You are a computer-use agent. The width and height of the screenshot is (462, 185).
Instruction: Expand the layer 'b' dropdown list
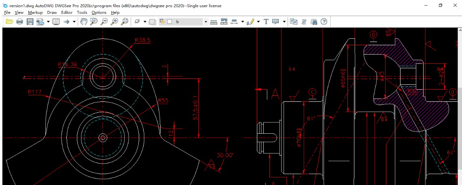pyautogui.click(x=206, y=22)
